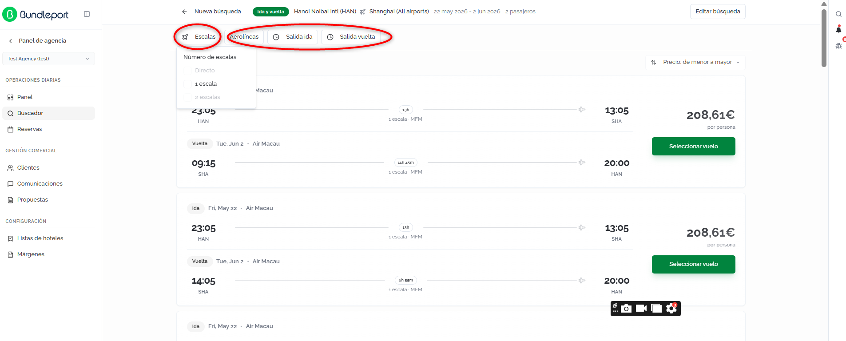Open the Test Agency (test) dropdown
Viewport: 846px width, 341px height.
48,59
